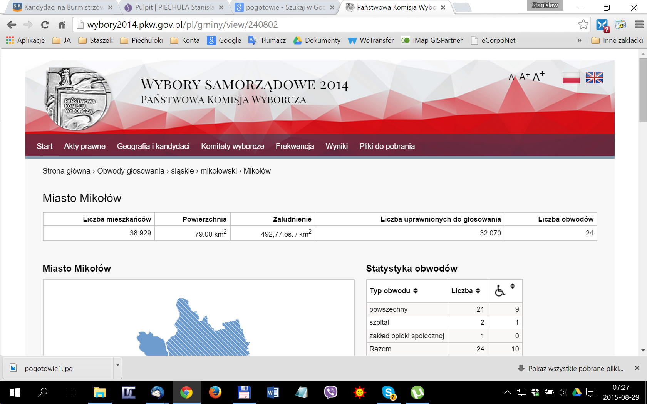Open Skype from the taskbar
This screenshot has width=647, height=404.
click(x=389, y=392)
